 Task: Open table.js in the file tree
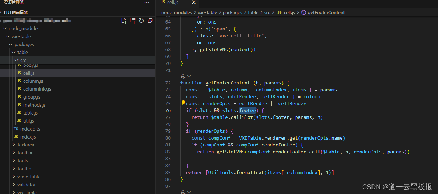(x=31, y=113)
